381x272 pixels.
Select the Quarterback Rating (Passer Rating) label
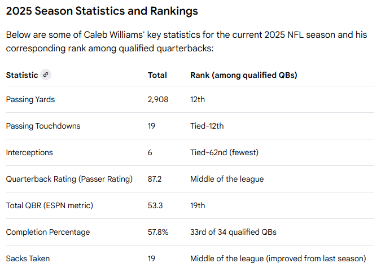69,179
